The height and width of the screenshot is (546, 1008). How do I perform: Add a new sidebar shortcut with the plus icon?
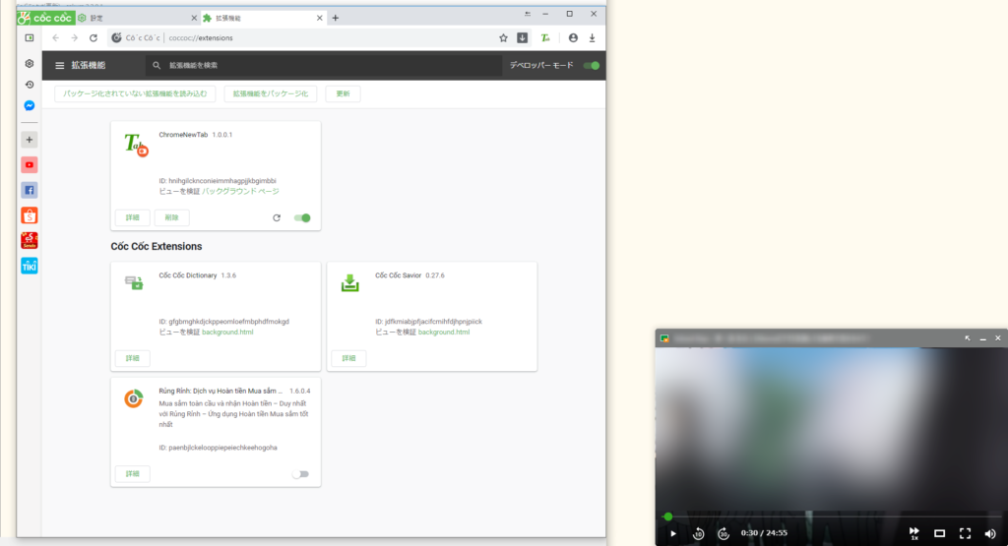29,140
